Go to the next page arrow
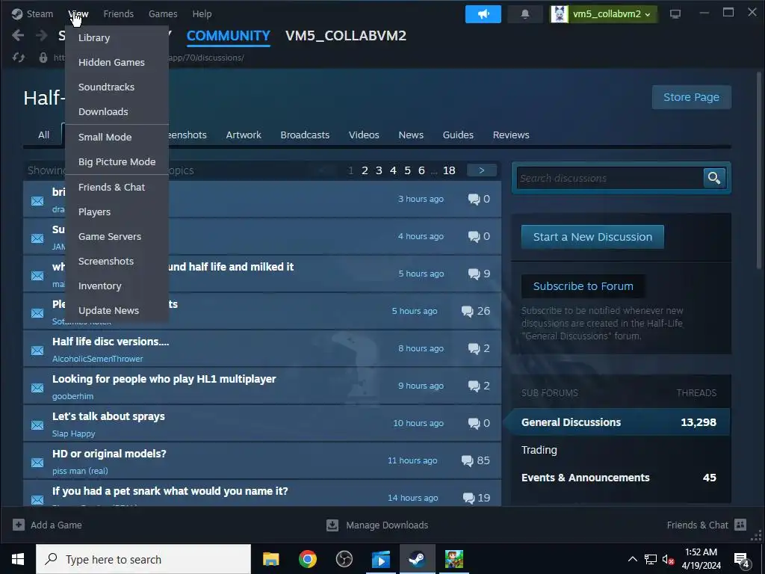765x574 pixels. click(482, 170)
